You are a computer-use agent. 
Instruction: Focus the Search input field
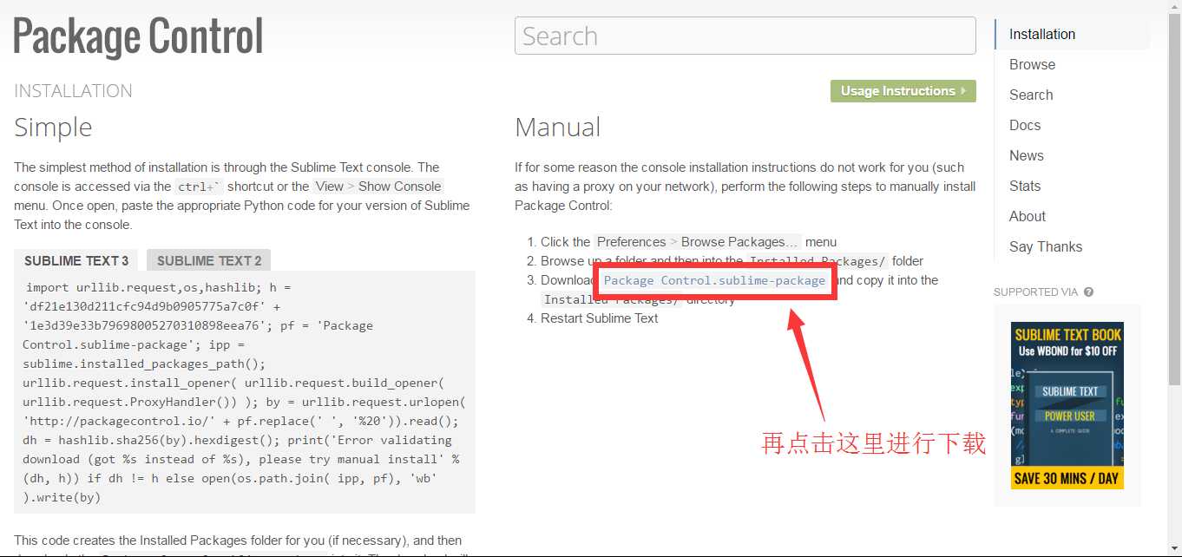click(x=745, y=36)
